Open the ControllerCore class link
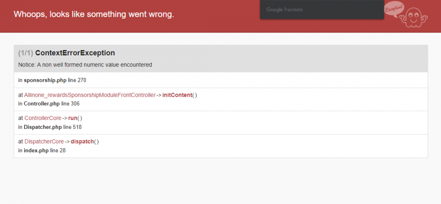Image resolution: width=441 pixels, height=204 pixels. (43, 118)
